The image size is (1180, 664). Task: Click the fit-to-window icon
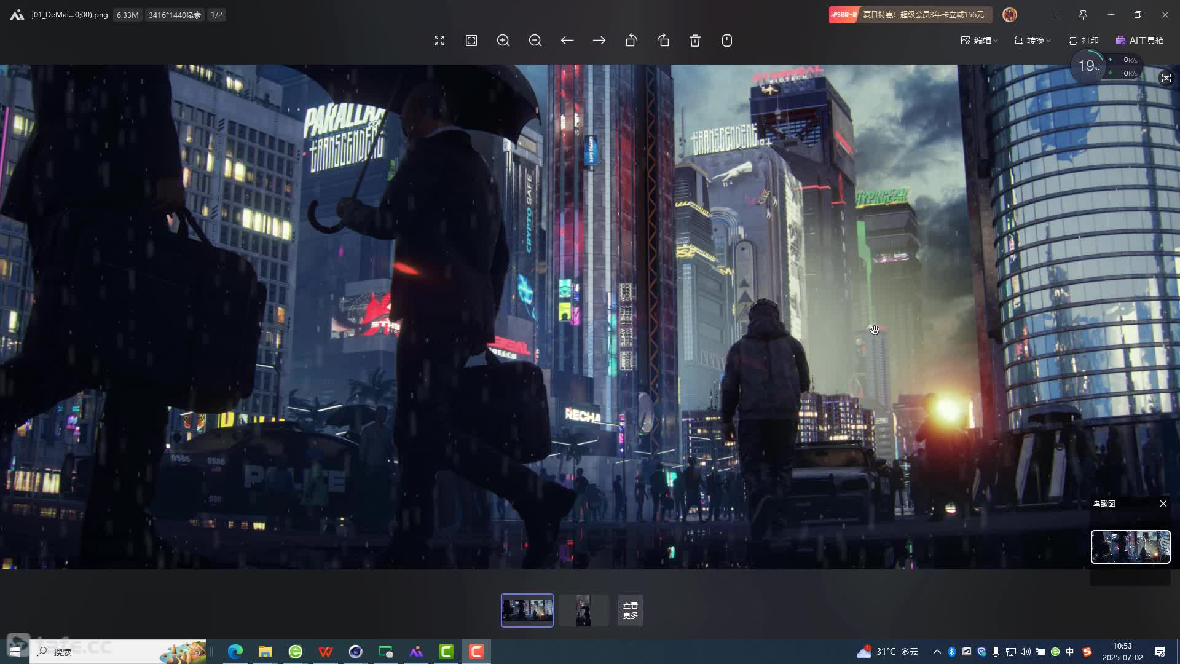(471, 41)
